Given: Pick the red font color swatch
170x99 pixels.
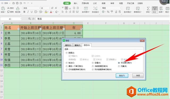Looking at the screenshot, I should click(x=51, y=12).
